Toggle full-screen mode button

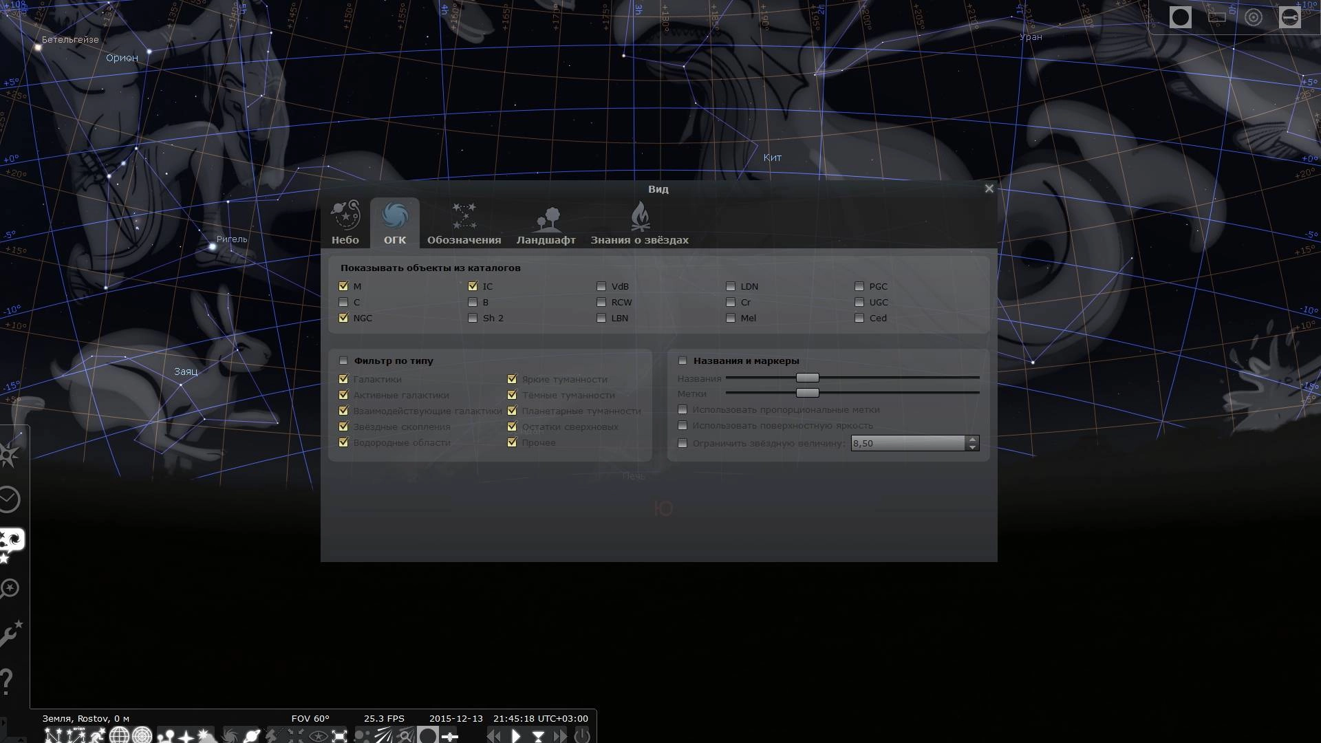click(339, 735)
